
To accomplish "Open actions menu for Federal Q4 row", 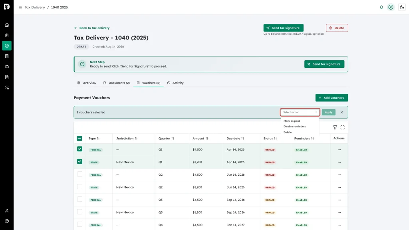I will [x=340, y=225].
